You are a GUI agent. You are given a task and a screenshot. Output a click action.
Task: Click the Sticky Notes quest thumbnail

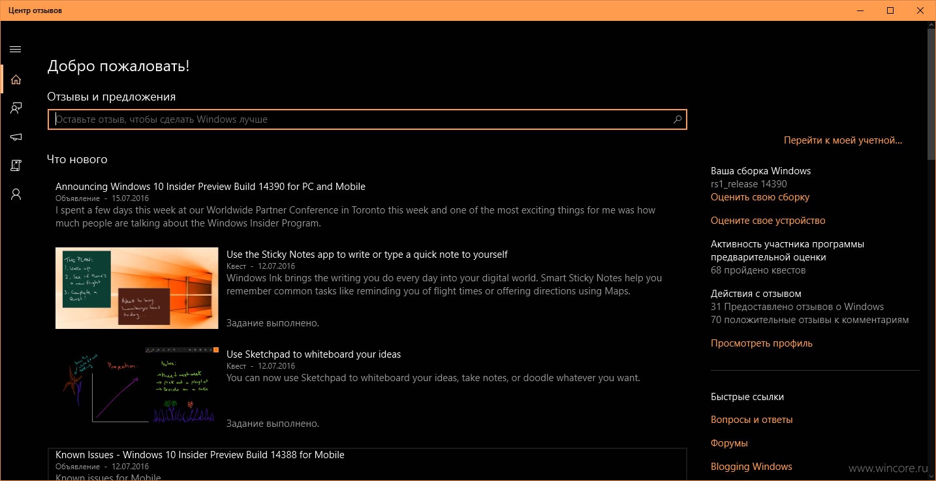(137, 288)
